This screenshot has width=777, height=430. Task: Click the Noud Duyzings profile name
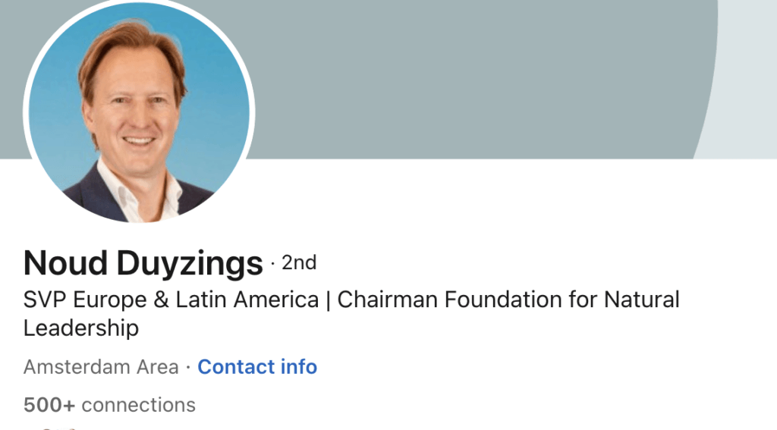click(143, 264)
